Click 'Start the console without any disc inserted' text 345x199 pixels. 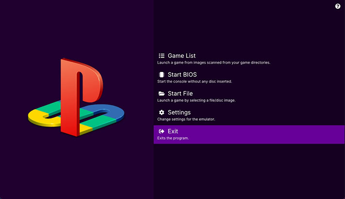(x=194, y=82)
